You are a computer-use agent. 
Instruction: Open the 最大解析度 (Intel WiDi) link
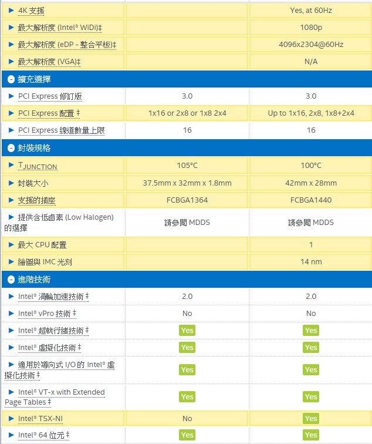[x=60, y=28]
